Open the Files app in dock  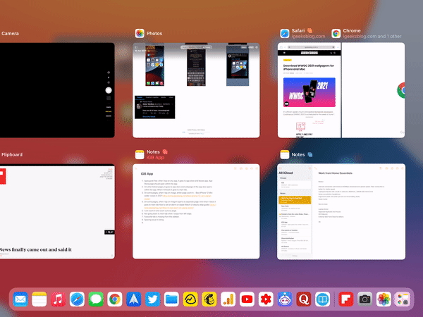(x=171, y=299)
